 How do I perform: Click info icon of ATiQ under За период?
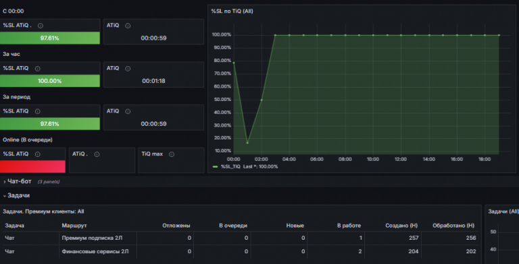[128, 112]
